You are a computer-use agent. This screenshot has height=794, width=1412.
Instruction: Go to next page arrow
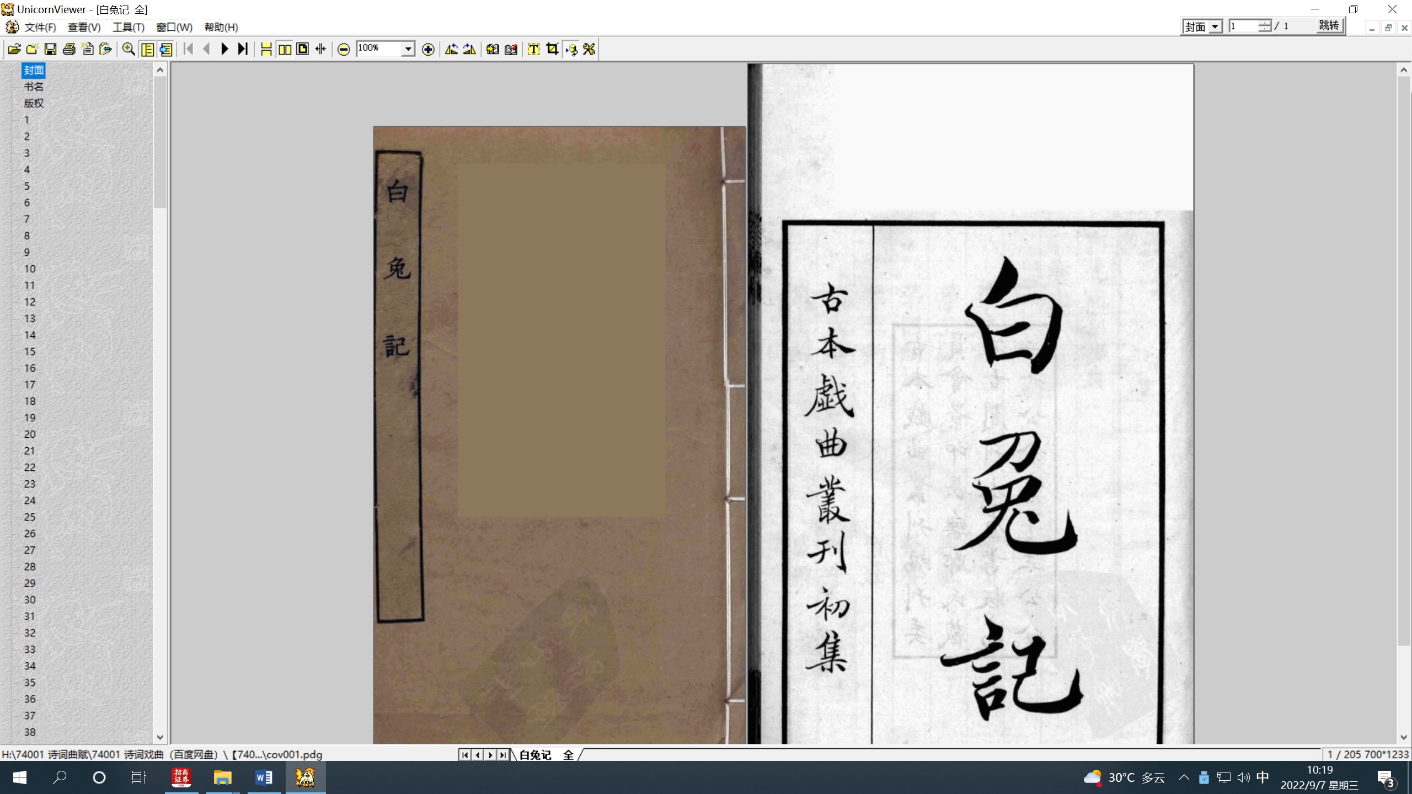pyautogui.click(x=224, y=49)
